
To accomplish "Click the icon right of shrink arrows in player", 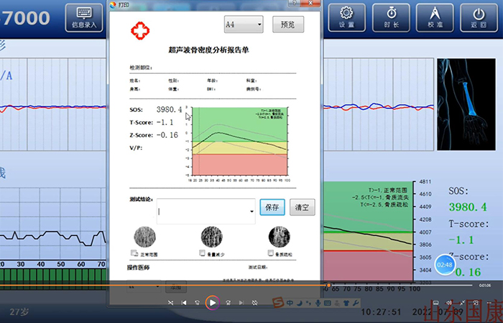I will pos(476,303).
